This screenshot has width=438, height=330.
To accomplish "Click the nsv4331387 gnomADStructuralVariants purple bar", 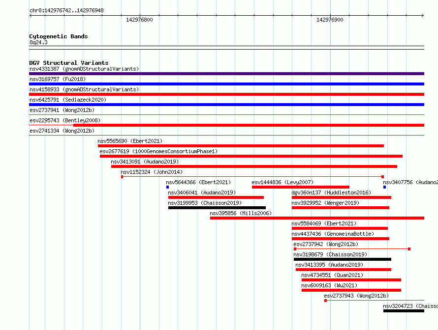I will [x=226, y=74].
